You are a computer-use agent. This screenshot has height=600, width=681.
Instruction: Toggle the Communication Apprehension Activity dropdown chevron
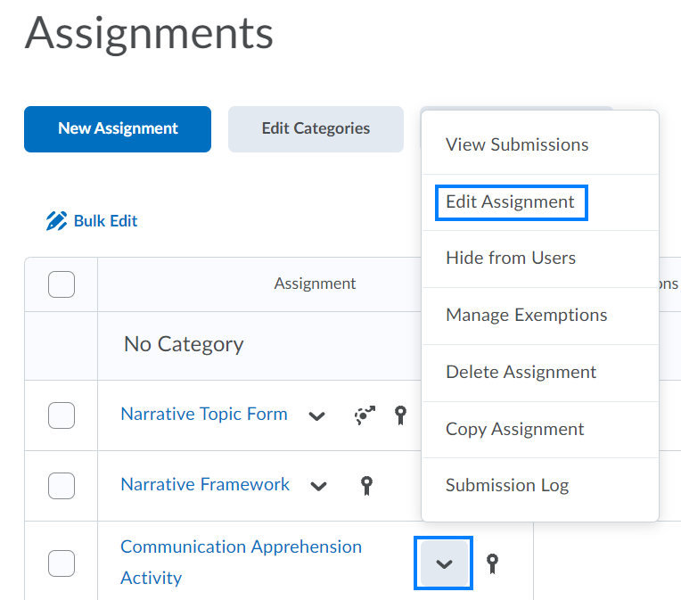443,563
